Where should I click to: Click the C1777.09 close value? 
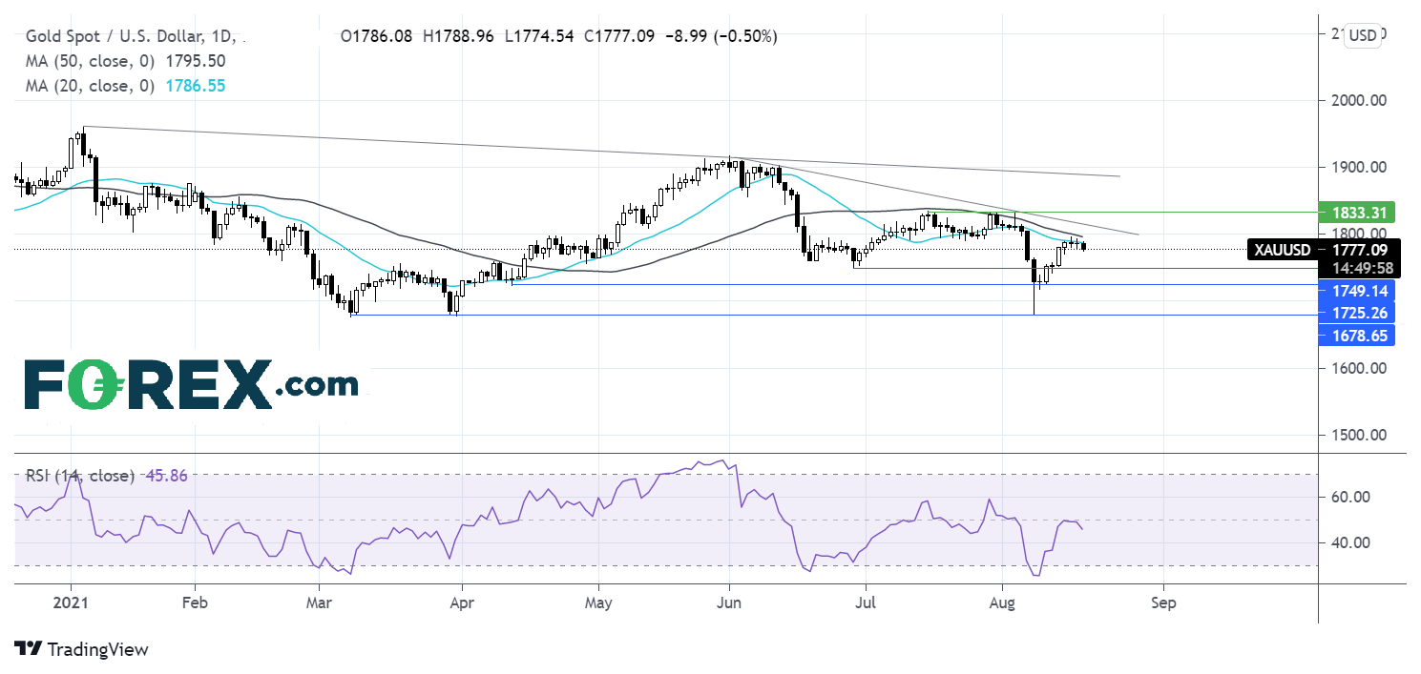618,37
